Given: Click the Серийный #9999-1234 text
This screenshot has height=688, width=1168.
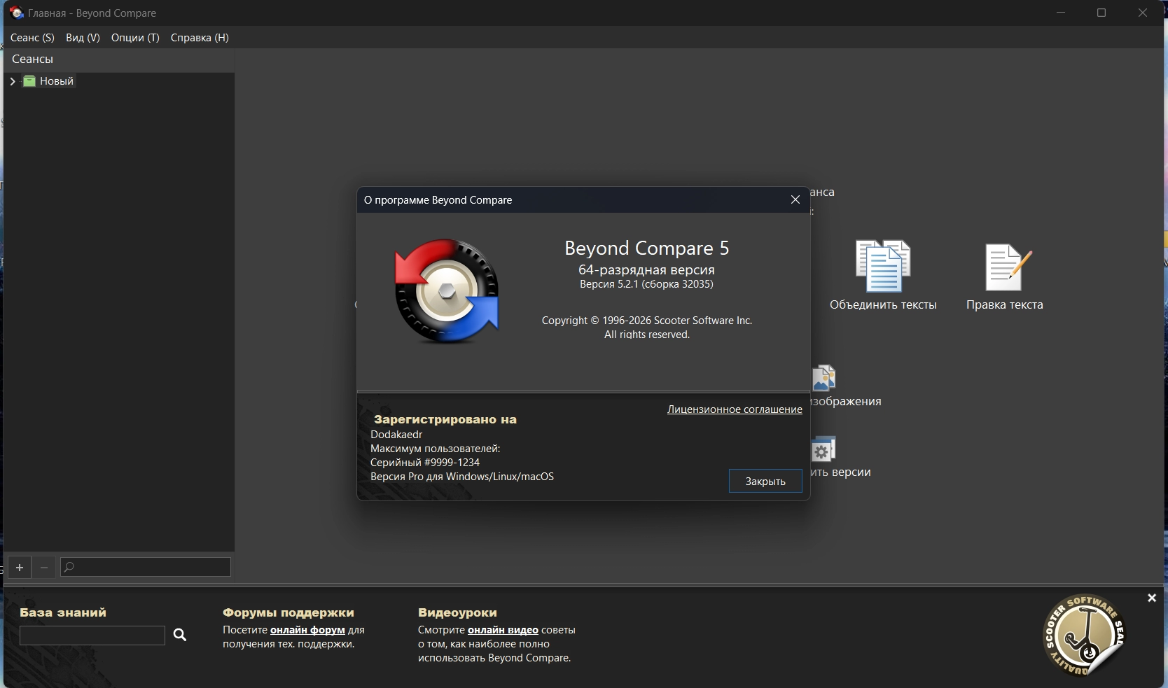Looking at the screenshot, I should coord(425,463).
